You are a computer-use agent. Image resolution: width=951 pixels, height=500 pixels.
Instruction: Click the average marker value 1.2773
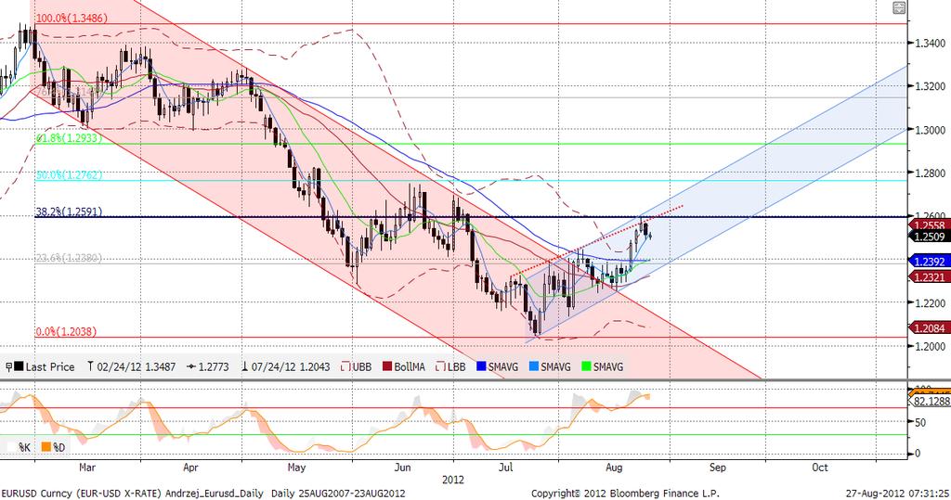(x=208, y=366)
